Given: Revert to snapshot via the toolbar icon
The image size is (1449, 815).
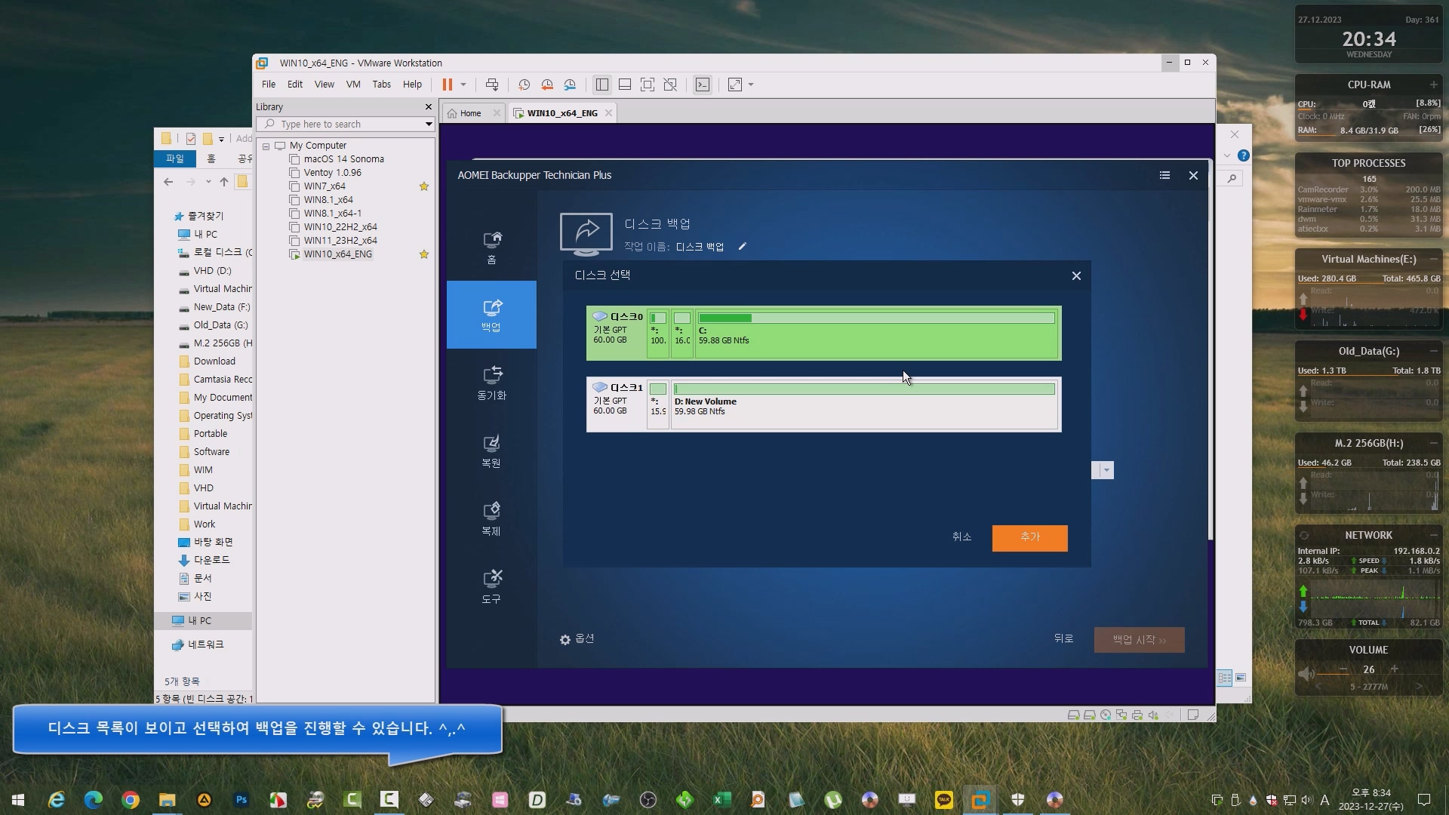Looking at the screenshot, I should (547, 85).
